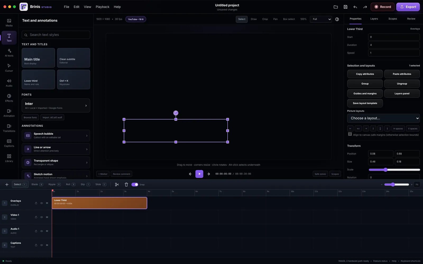Viewport: 423px width, 264px height.
Task: Select the Lower Third clip on timeline
Action: coord(99,203)
